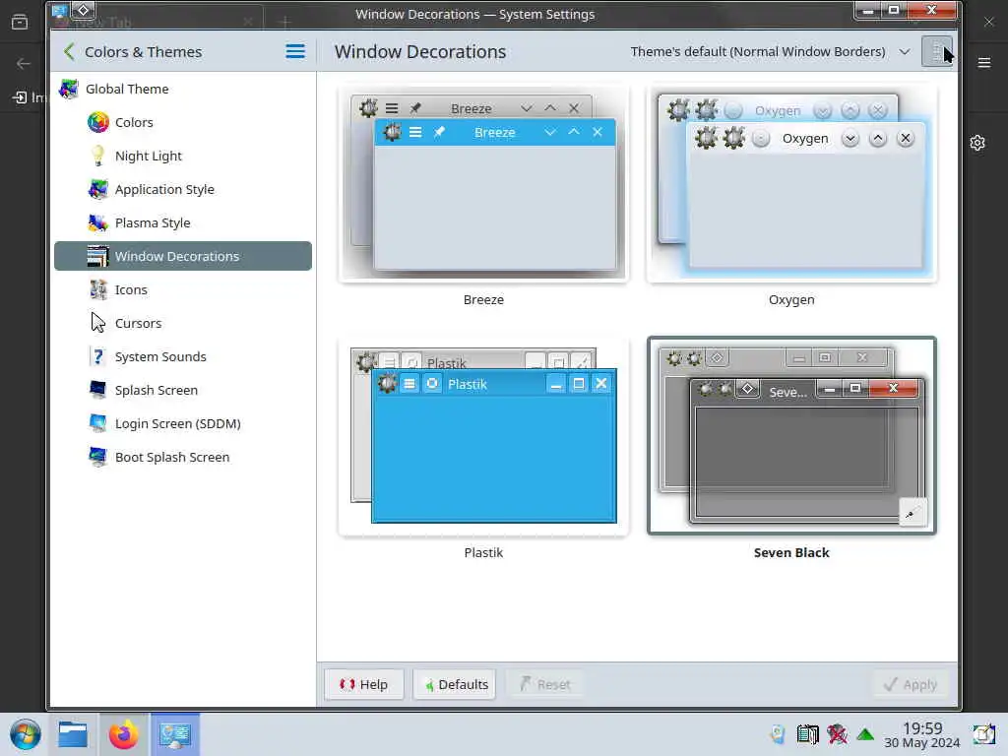This screenshot has width=1008, height=756.
Task: Click the Colors wheel icon
Action: 97,122
